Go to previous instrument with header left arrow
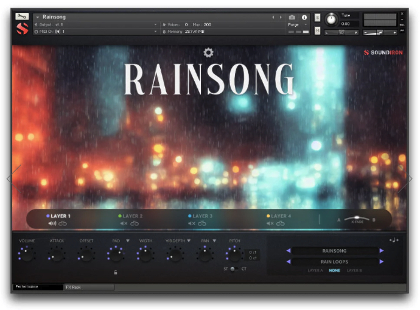 273,18
